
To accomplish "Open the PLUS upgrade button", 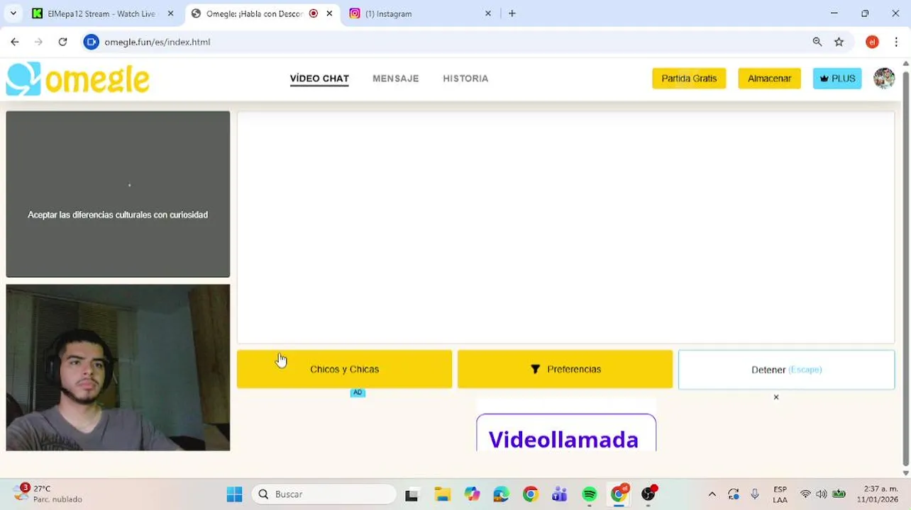I will 837,79.
